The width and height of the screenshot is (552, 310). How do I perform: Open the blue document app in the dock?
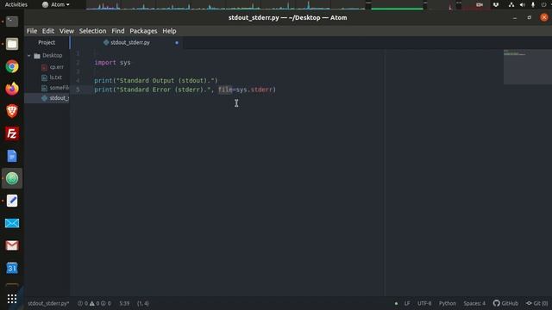point(12,156)
